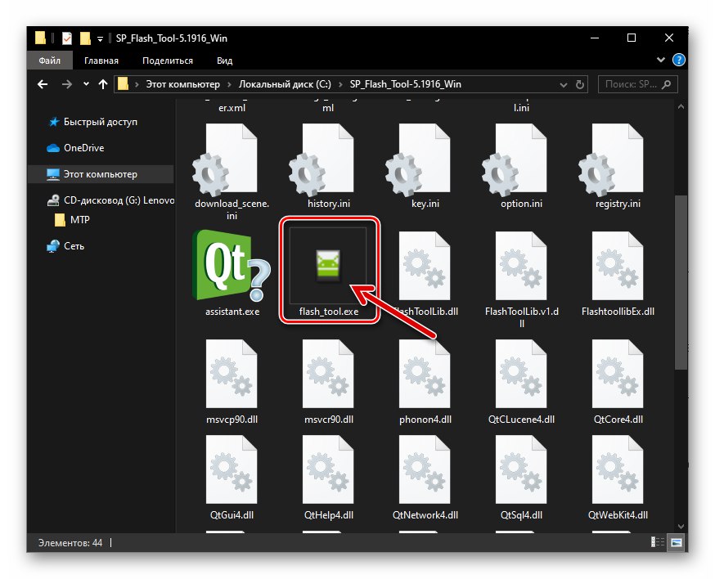
Task: Select the QtHelp4.dll file icon
Action: [328, 469]
